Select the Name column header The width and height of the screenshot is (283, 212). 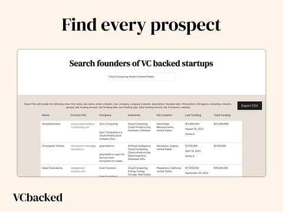[45, 115]
